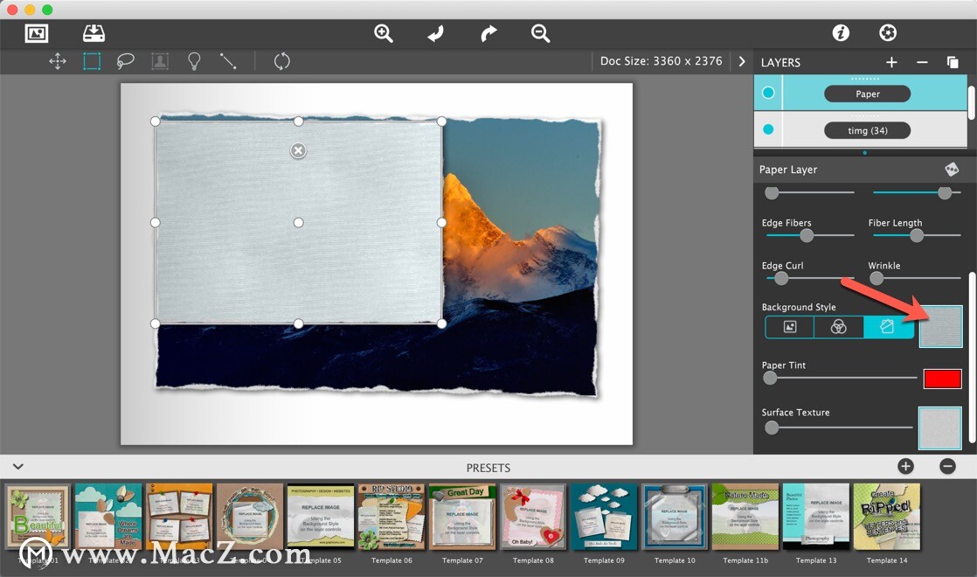Click the center handle of selection box
This screenshot has height=577, width=977.
[299, 222]
